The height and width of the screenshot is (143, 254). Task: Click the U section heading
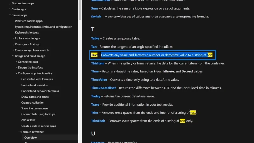pyautogui.click(x=93, y=133)
